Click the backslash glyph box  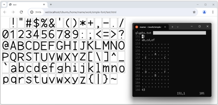[x=98, y=56]
